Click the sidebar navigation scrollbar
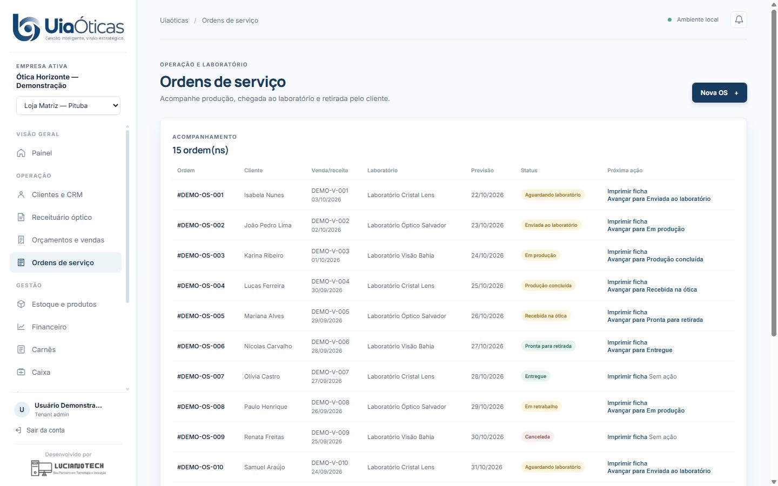 pyautogui.click(x=128, y=216)
